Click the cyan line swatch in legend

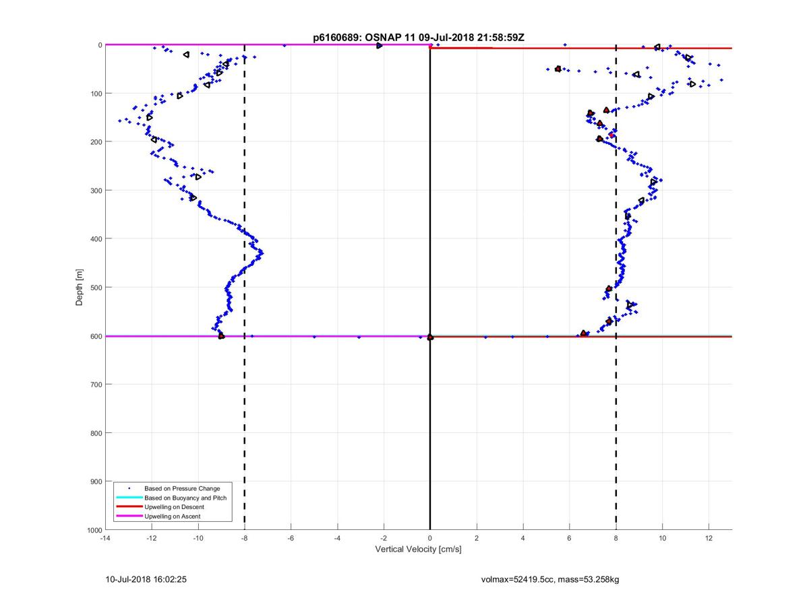129,498
